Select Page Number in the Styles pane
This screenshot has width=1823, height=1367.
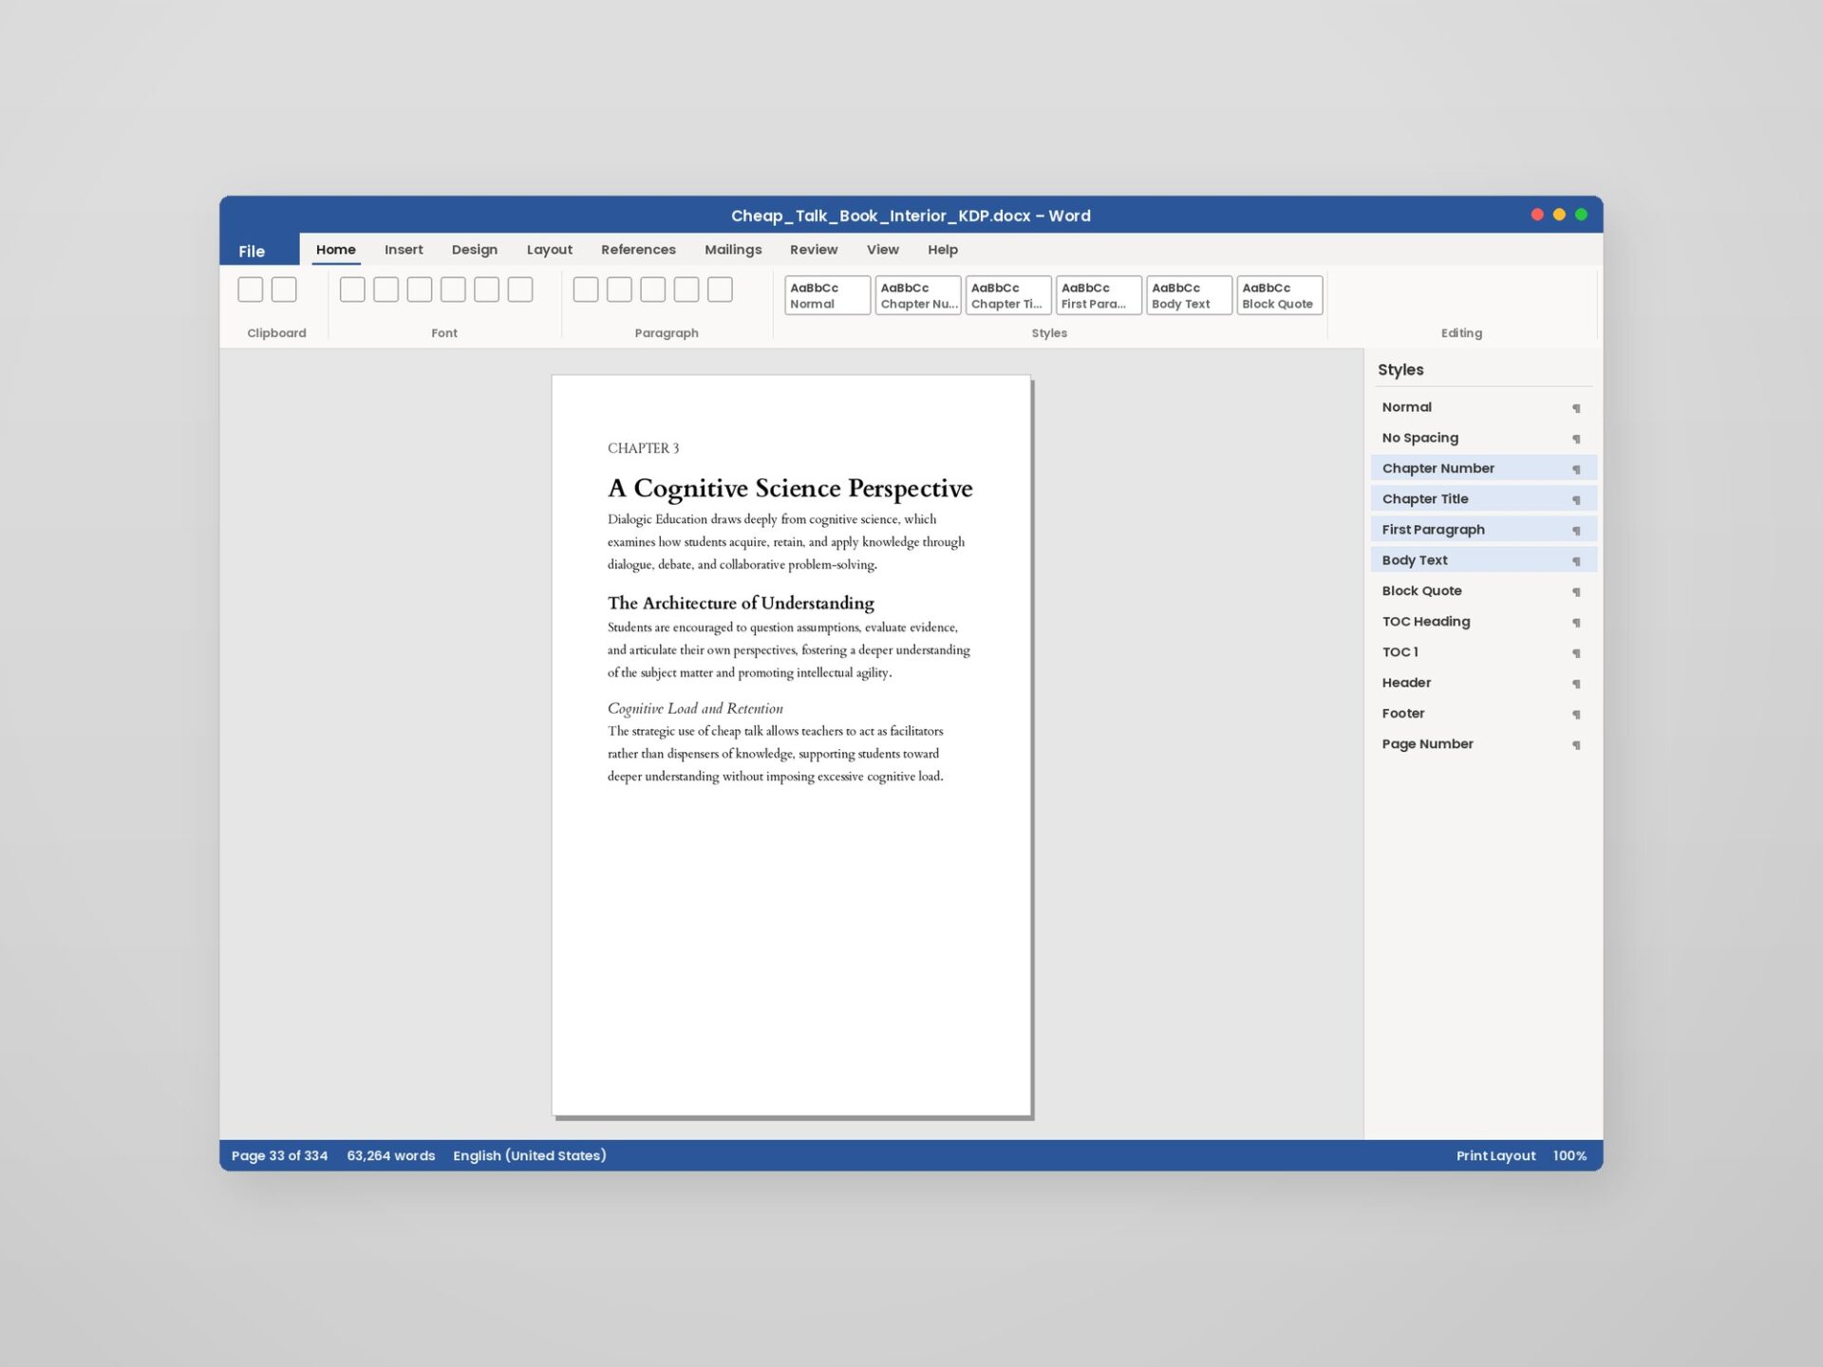[1483, 744]
